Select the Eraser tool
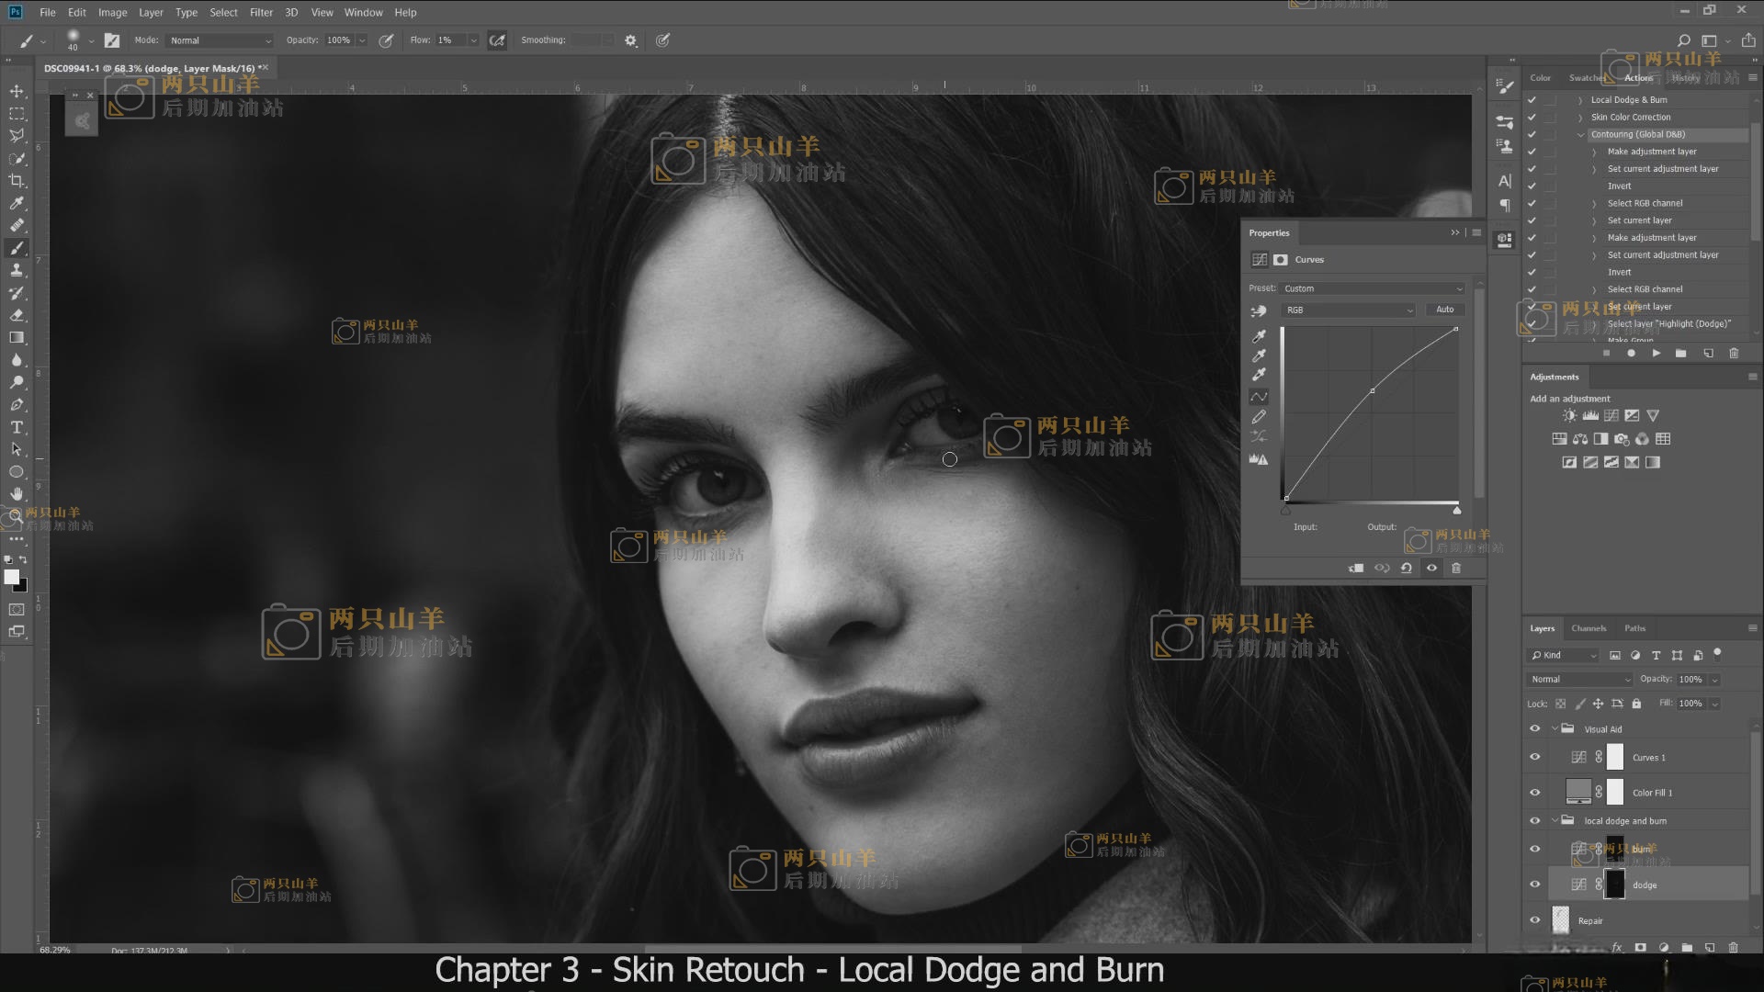Screen dimensions: 1764x992 [17, 315]
